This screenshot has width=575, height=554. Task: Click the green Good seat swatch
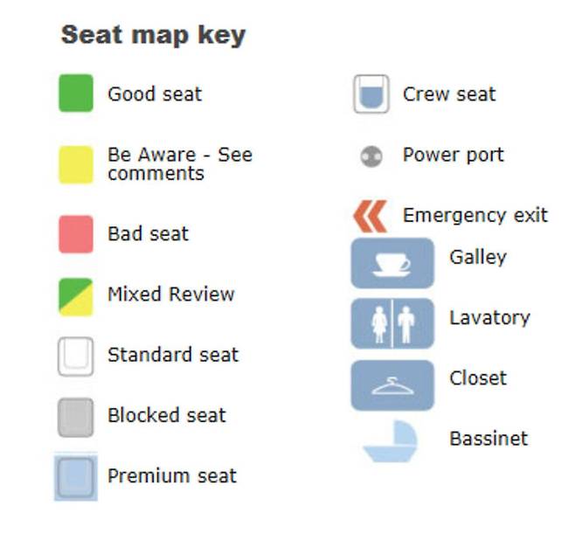coord(76,93)
